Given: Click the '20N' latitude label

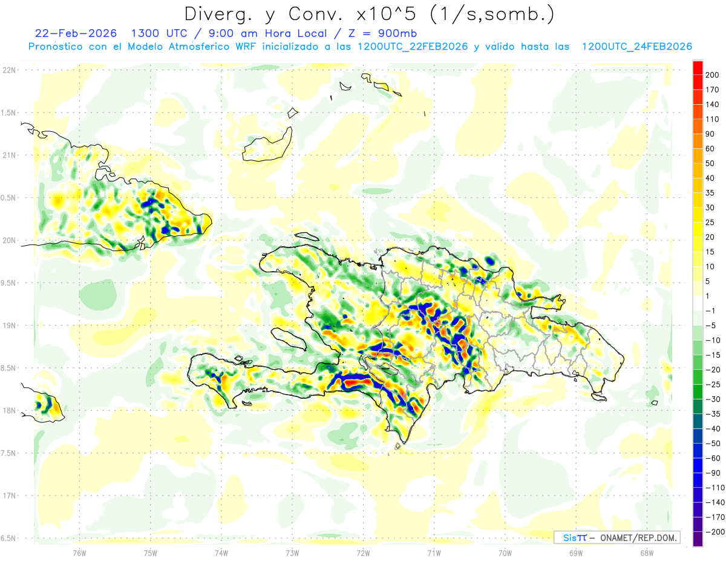Looking at the screenshot, I should 8,240.
